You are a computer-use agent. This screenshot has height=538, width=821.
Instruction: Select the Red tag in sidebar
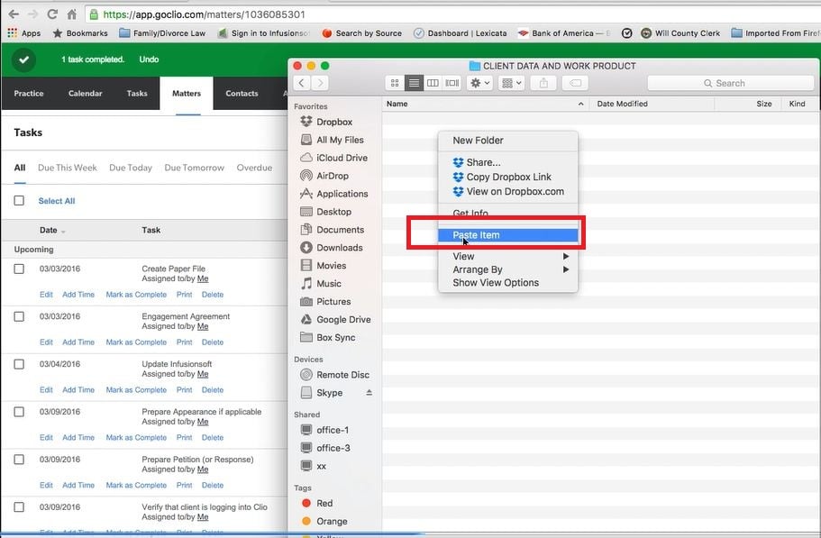(324, 503)
